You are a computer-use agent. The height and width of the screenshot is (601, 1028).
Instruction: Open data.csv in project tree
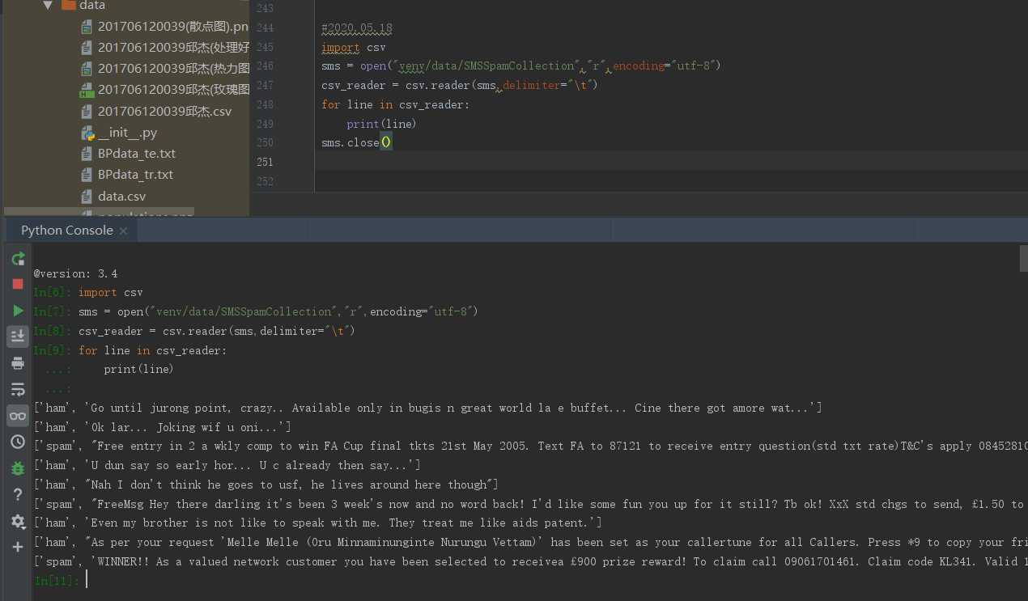pyautogui.click(x=122, y=196)
